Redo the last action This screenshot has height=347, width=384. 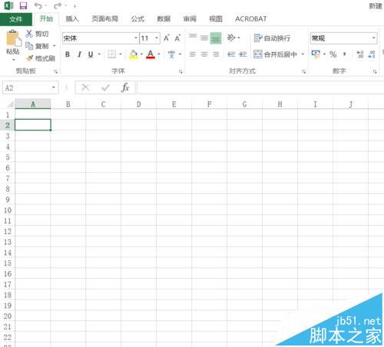(x=58, y=5)
